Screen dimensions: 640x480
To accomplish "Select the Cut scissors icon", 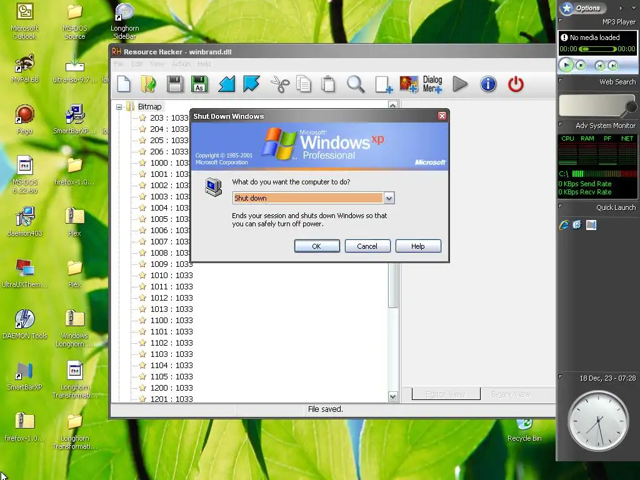I will (280, 84).
